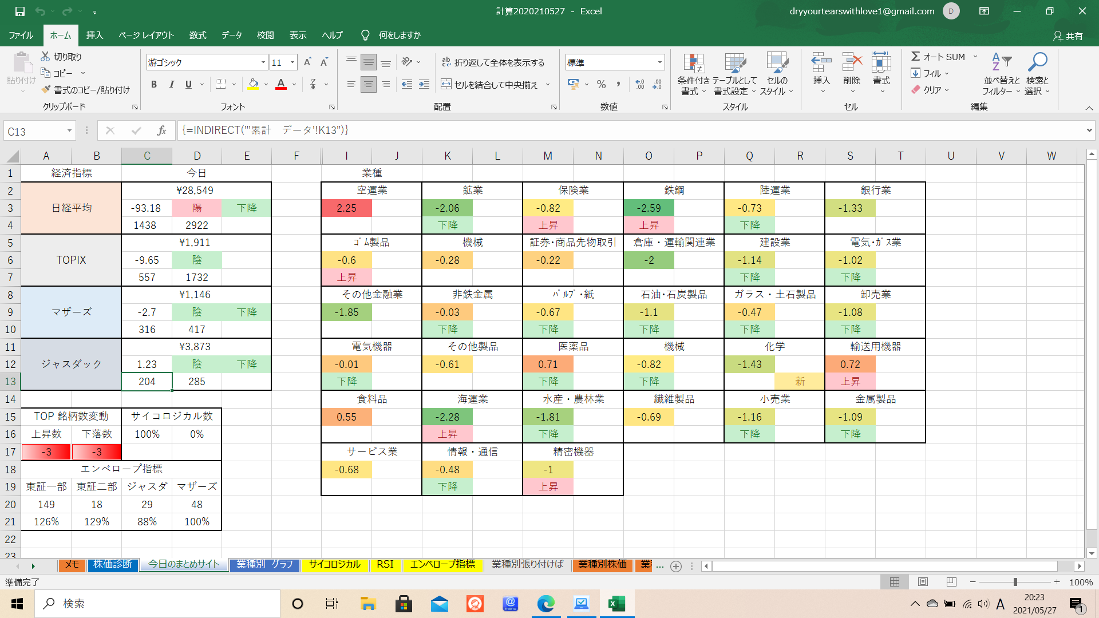
Task: Click the Find & Select magnifier icon
Action: click(x=1037, y=62)
